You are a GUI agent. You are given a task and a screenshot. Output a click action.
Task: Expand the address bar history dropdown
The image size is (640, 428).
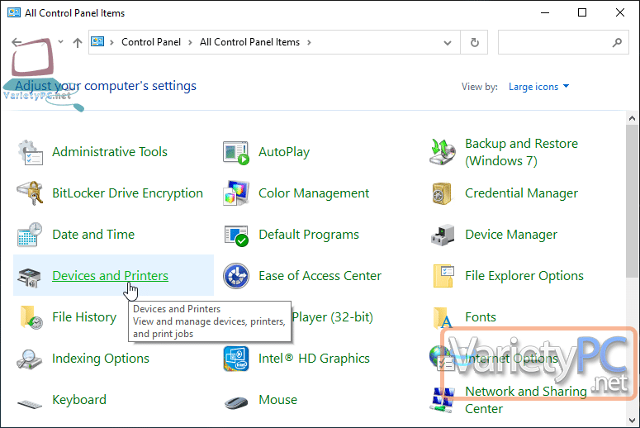coord(448,43)
